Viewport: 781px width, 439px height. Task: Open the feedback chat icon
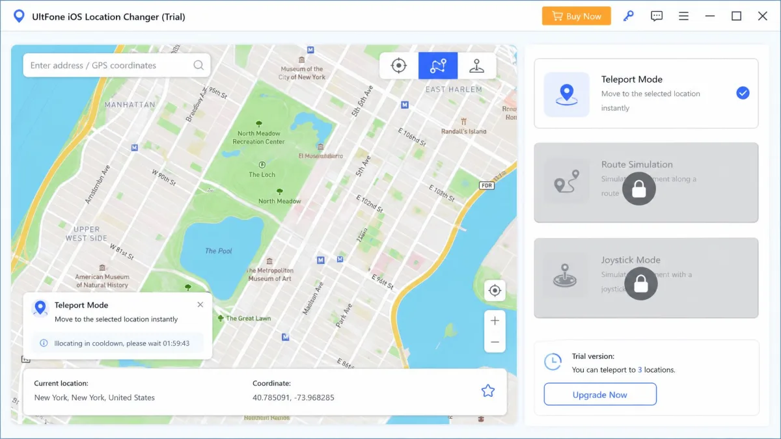tap(657, 16)
